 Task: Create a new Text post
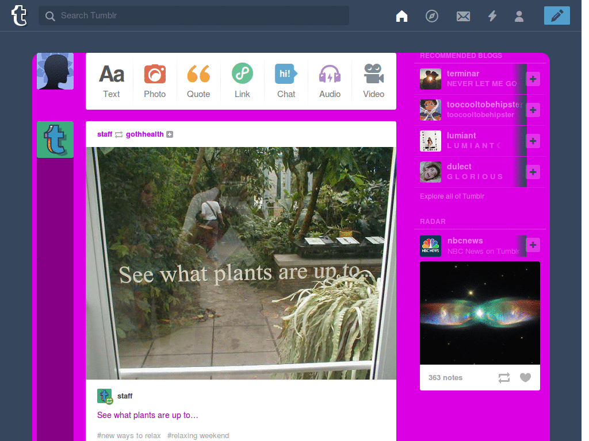pyautogui.click(x=112, y=81)
